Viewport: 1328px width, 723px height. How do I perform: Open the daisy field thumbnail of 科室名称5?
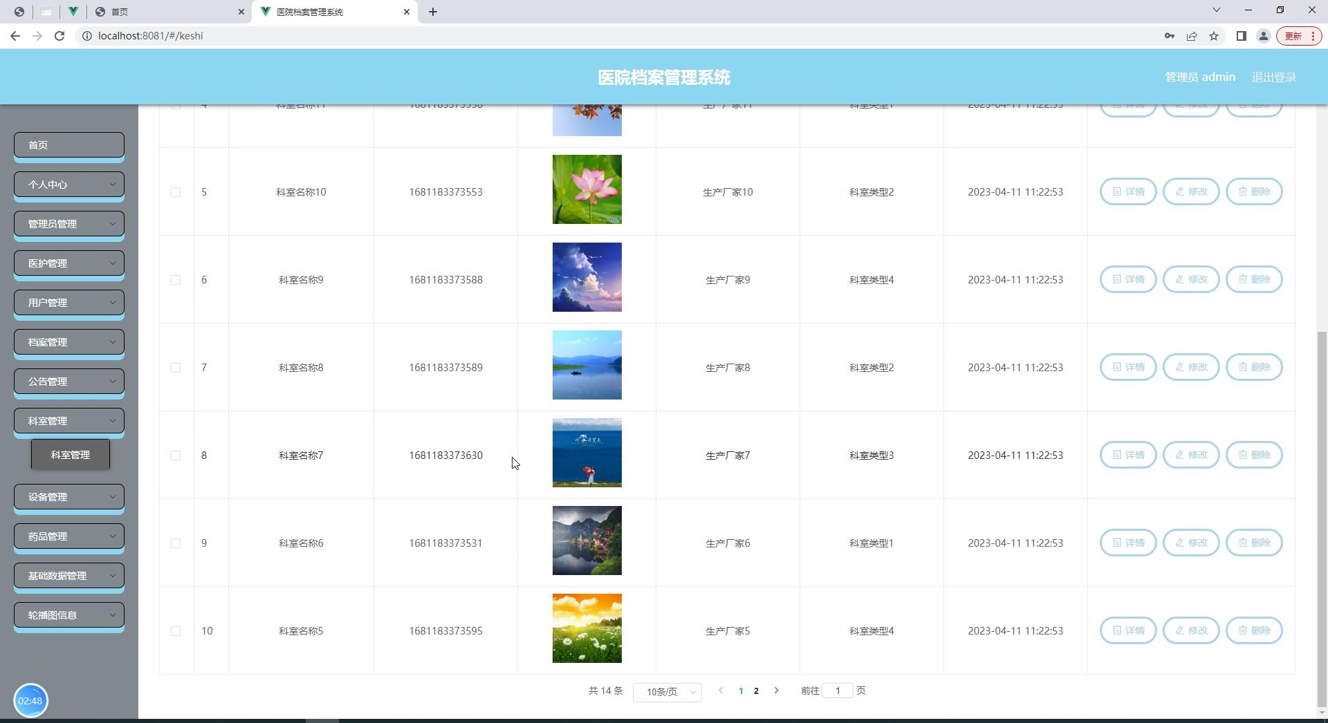[587, 628]
